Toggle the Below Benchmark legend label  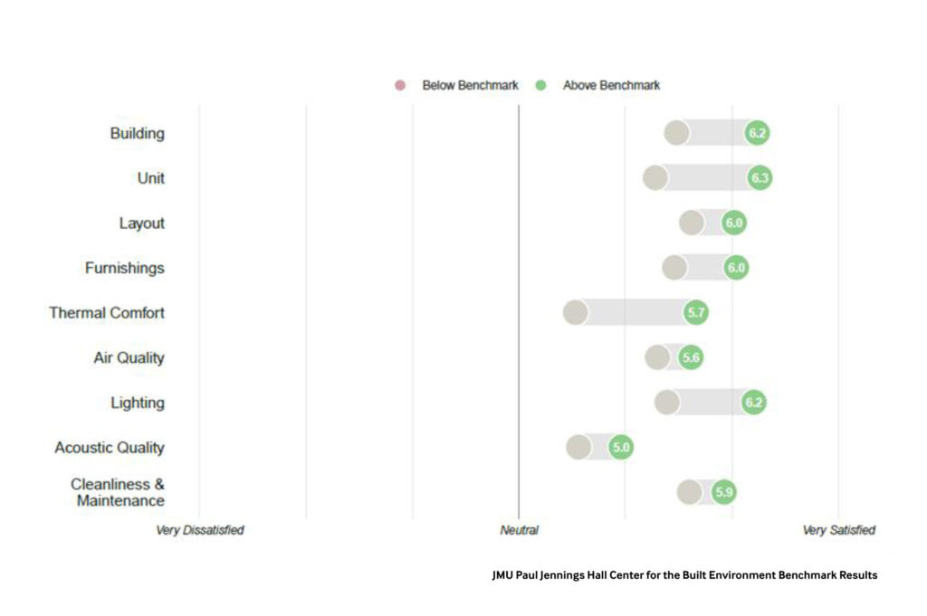point(470,86)
